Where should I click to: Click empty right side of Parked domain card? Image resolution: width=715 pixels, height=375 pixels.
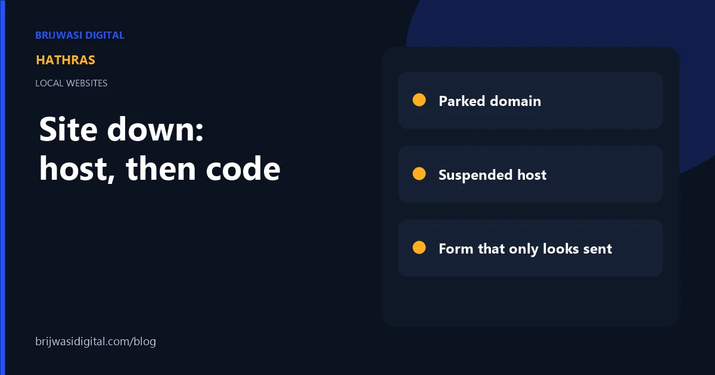[x=602, y=101]
